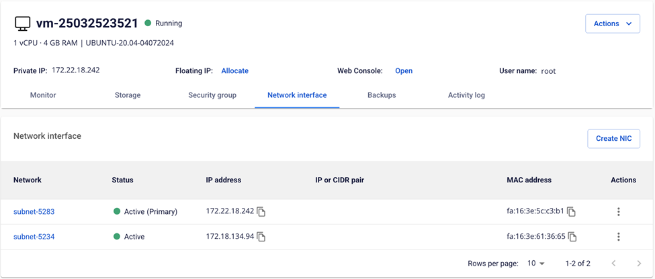The height and width of the screenshot is (279, 655).
Task: Copy IP address 172.22.18.242
Action: click(x=261, y=212)
